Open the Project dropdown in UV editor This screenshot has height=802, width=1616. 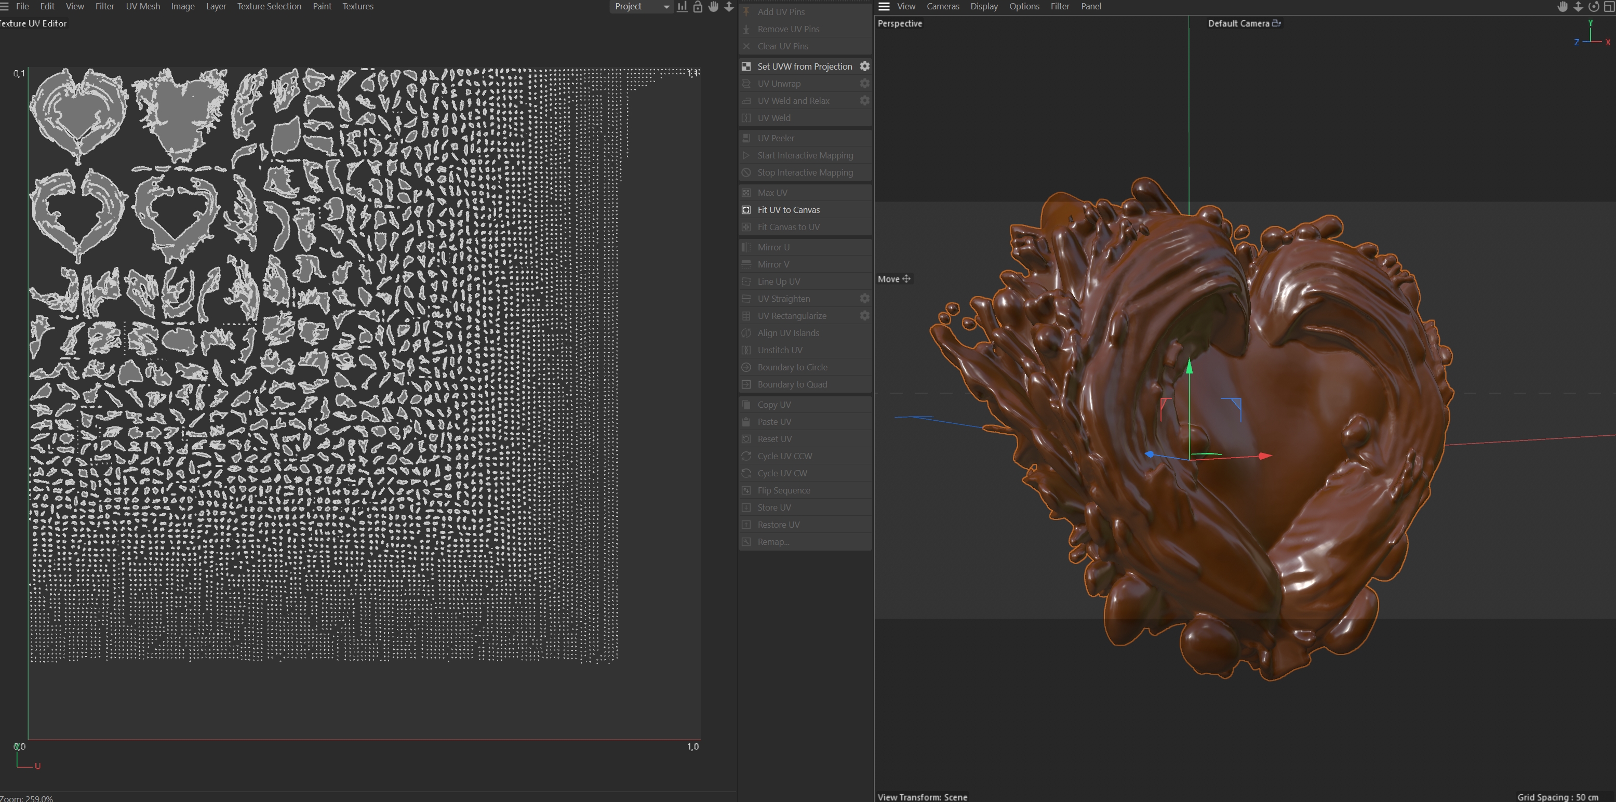641,6
